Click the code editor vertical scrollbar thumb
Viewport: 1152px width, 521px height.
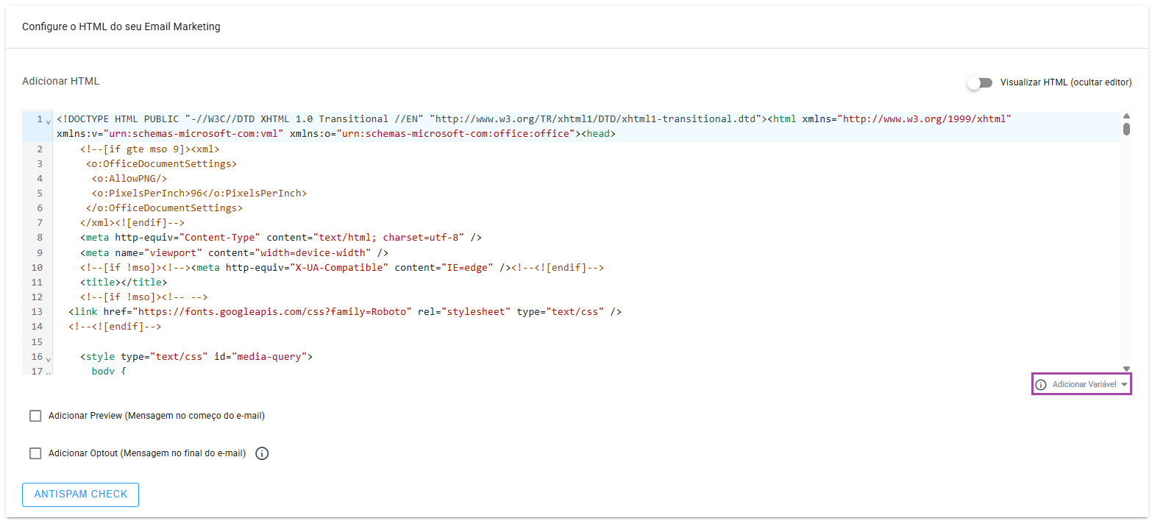coord(1126,130)
